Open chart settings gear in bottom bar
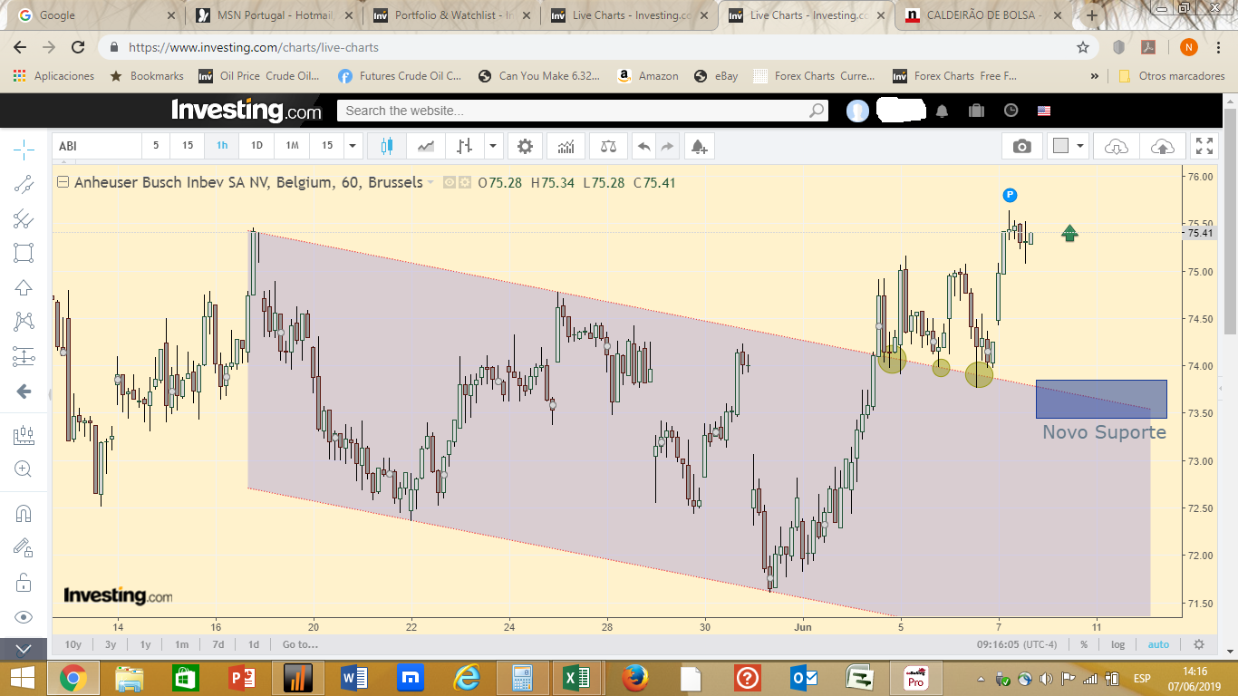 coord(1199,644)
